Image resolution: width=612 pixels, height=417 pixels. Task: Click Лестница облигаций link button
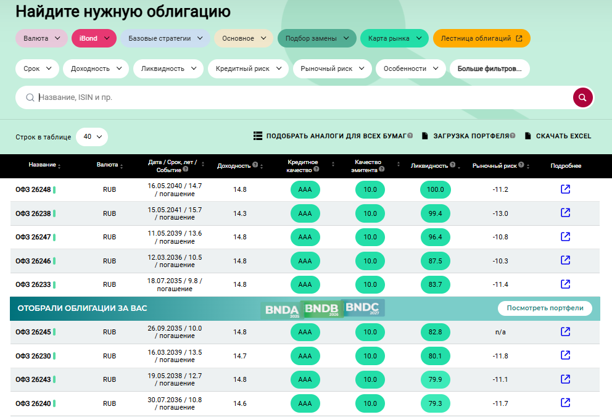[481, 38]
